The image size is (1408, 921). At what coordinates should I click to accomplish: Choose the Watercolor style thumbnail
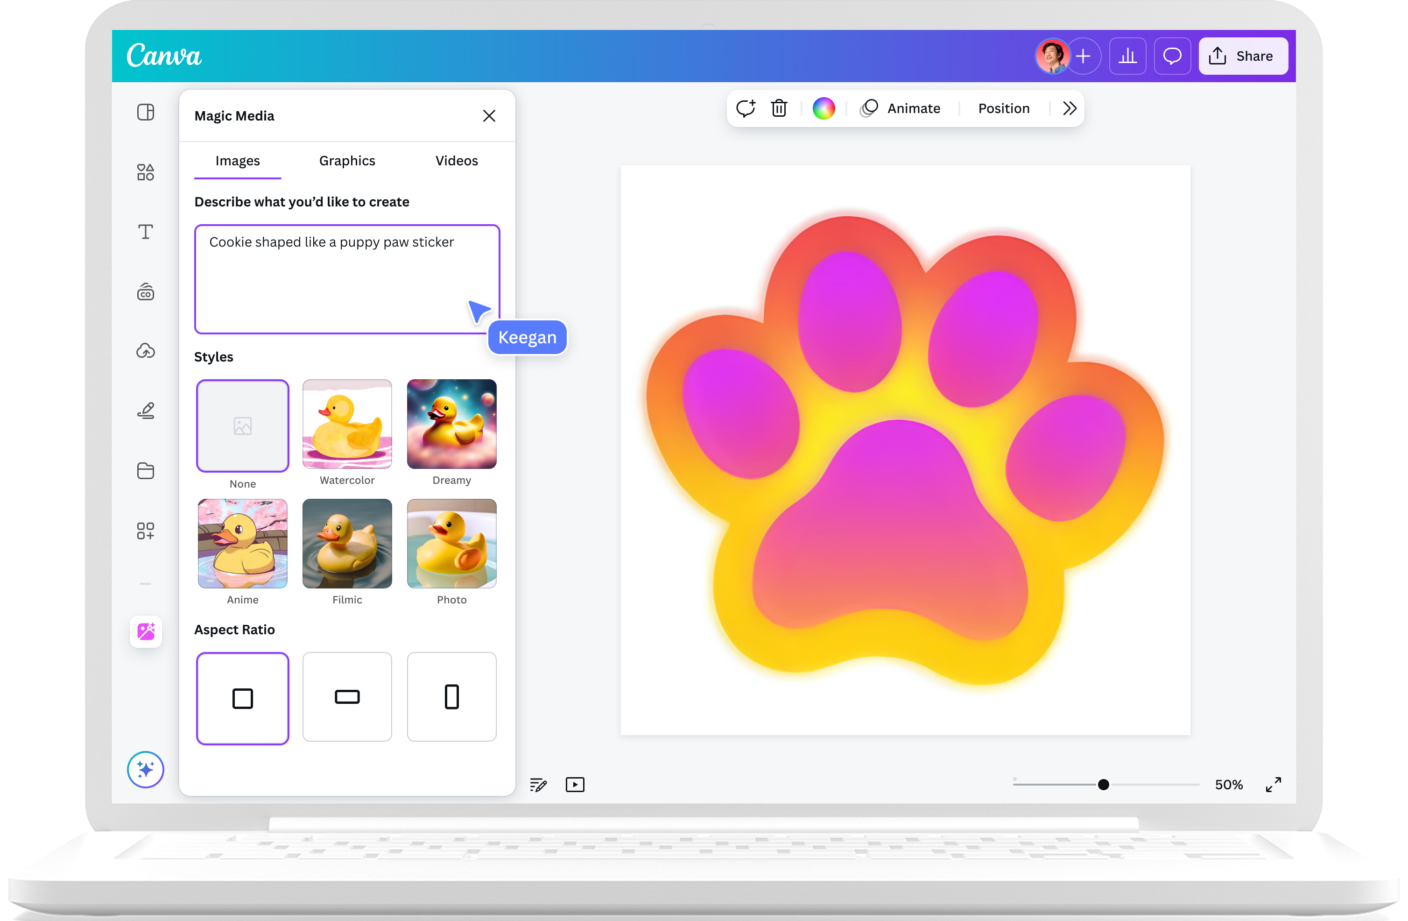click(x=347, y=424)
